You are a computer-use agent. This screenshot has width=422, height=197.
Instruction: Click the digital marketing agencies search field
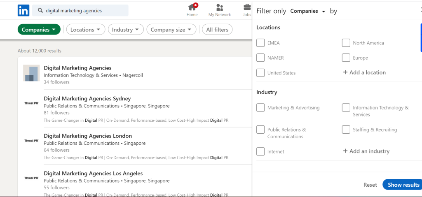80,10
